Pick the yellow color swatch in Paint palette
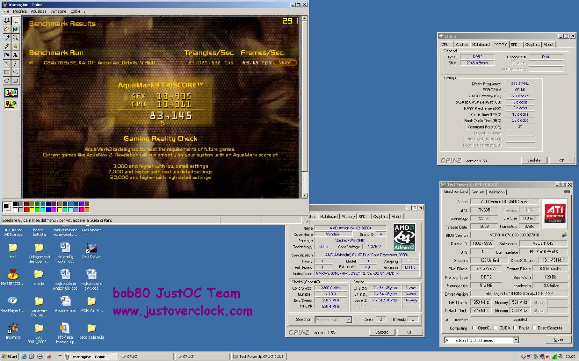Screen dimensions: 579x361 point(32,209)
